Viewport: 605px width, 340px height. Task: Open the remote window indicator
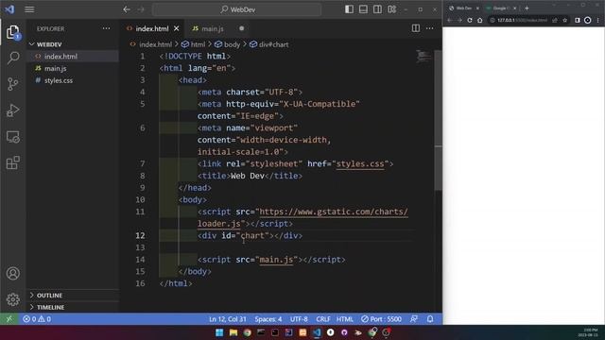9,319
